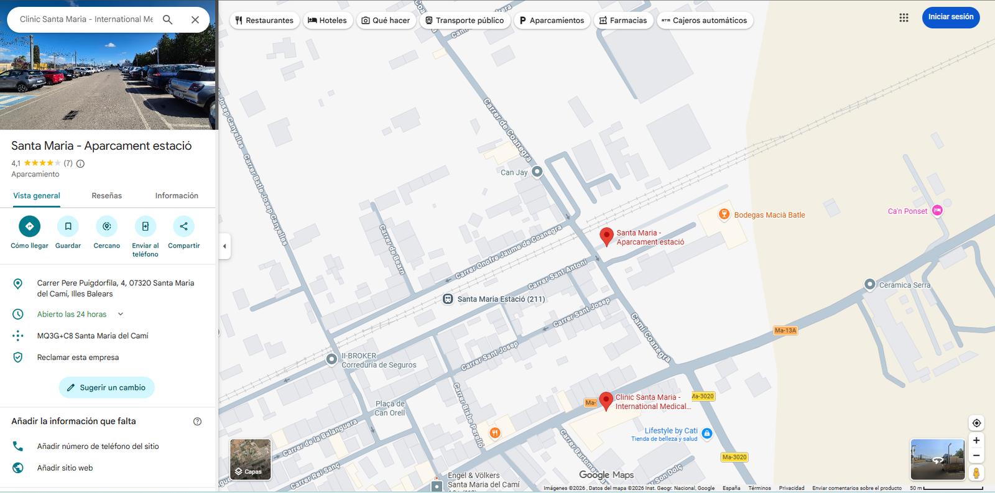
Task: Click II-BROKER Correduría de Seguros marker
Action: [331, 359]
